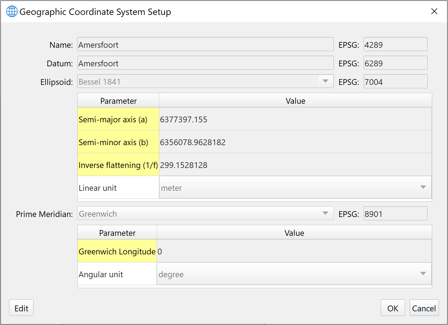Click the Cancel button

coord(424,308)
